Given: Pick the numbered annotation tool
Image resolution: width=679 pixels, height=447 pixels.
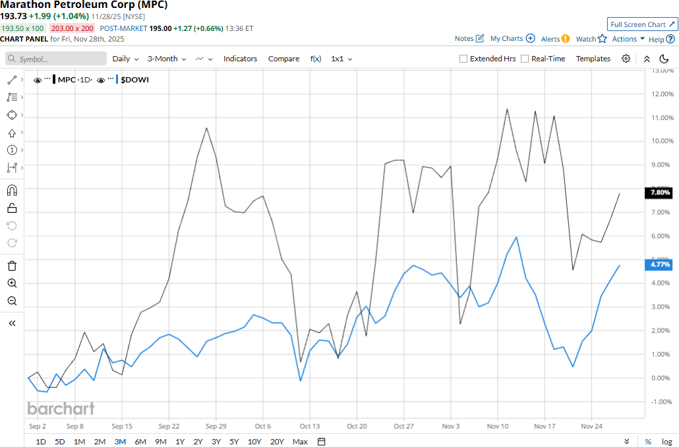Looking at the screenshot, I should (x=12, y=150).
